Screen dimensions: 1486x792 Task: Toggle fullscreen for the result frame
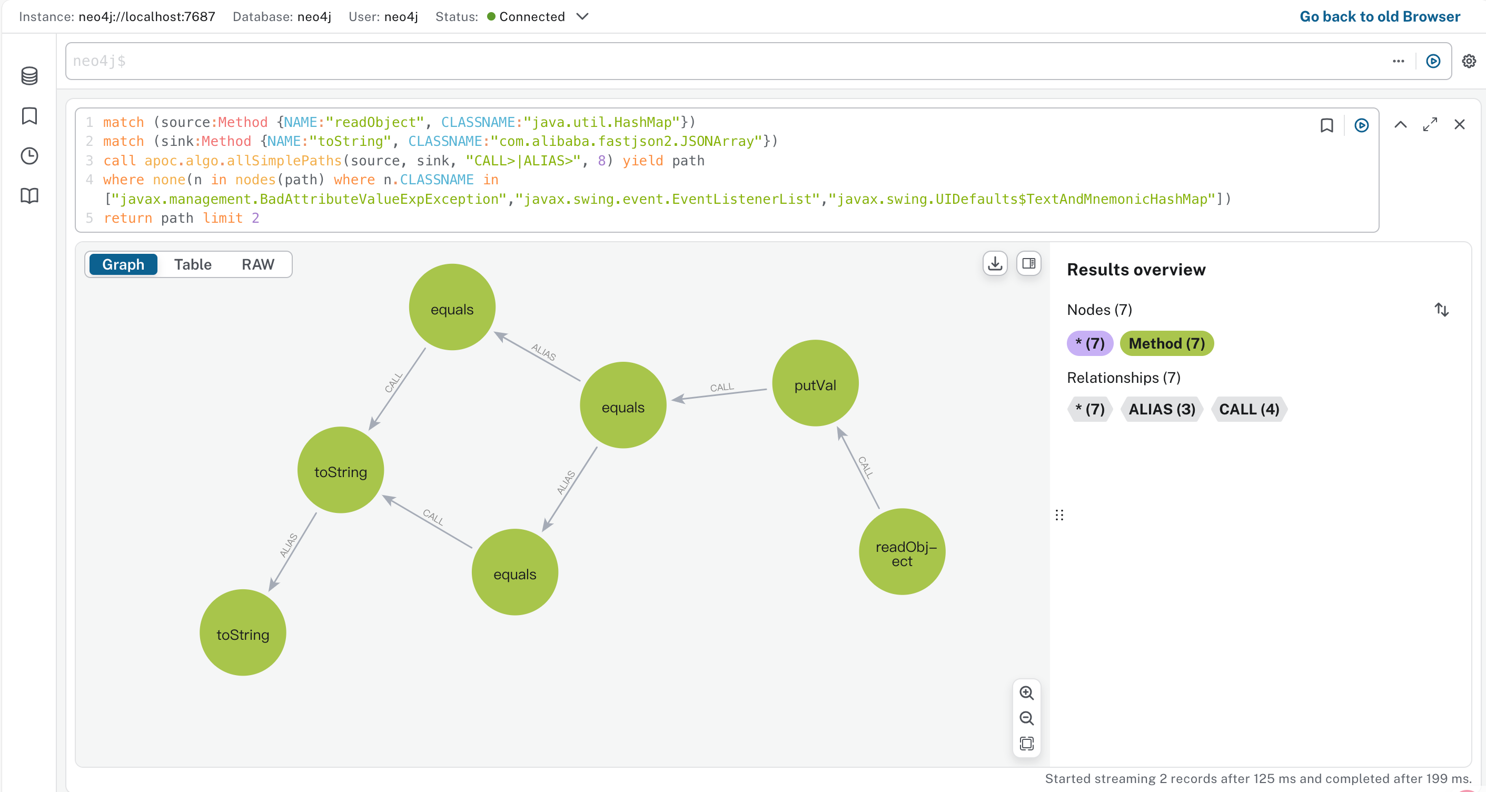pyautogui.click(x=1430, y=125)
